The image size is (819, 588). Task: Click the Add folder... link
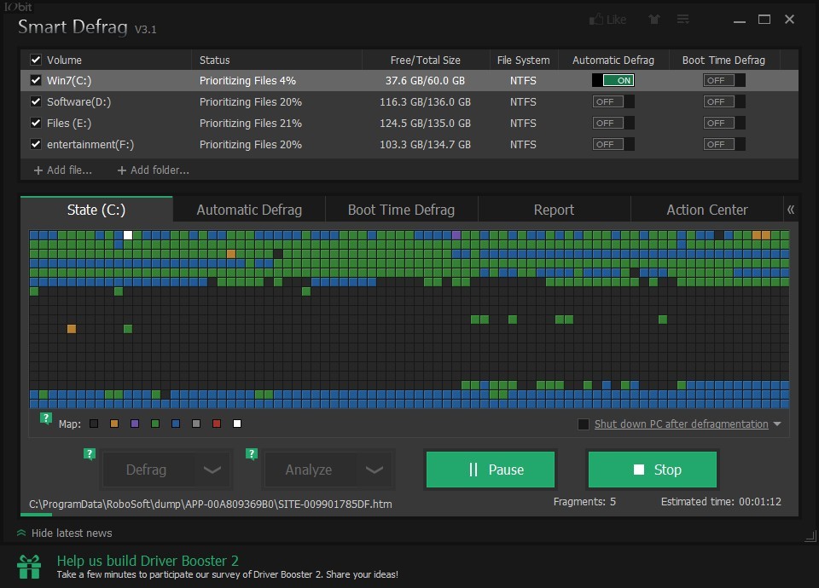click(154, 170)
